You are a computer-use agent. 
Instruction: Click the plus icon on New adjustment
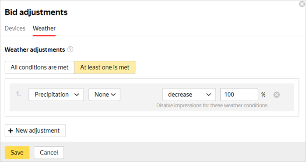[x=11, y=130]
